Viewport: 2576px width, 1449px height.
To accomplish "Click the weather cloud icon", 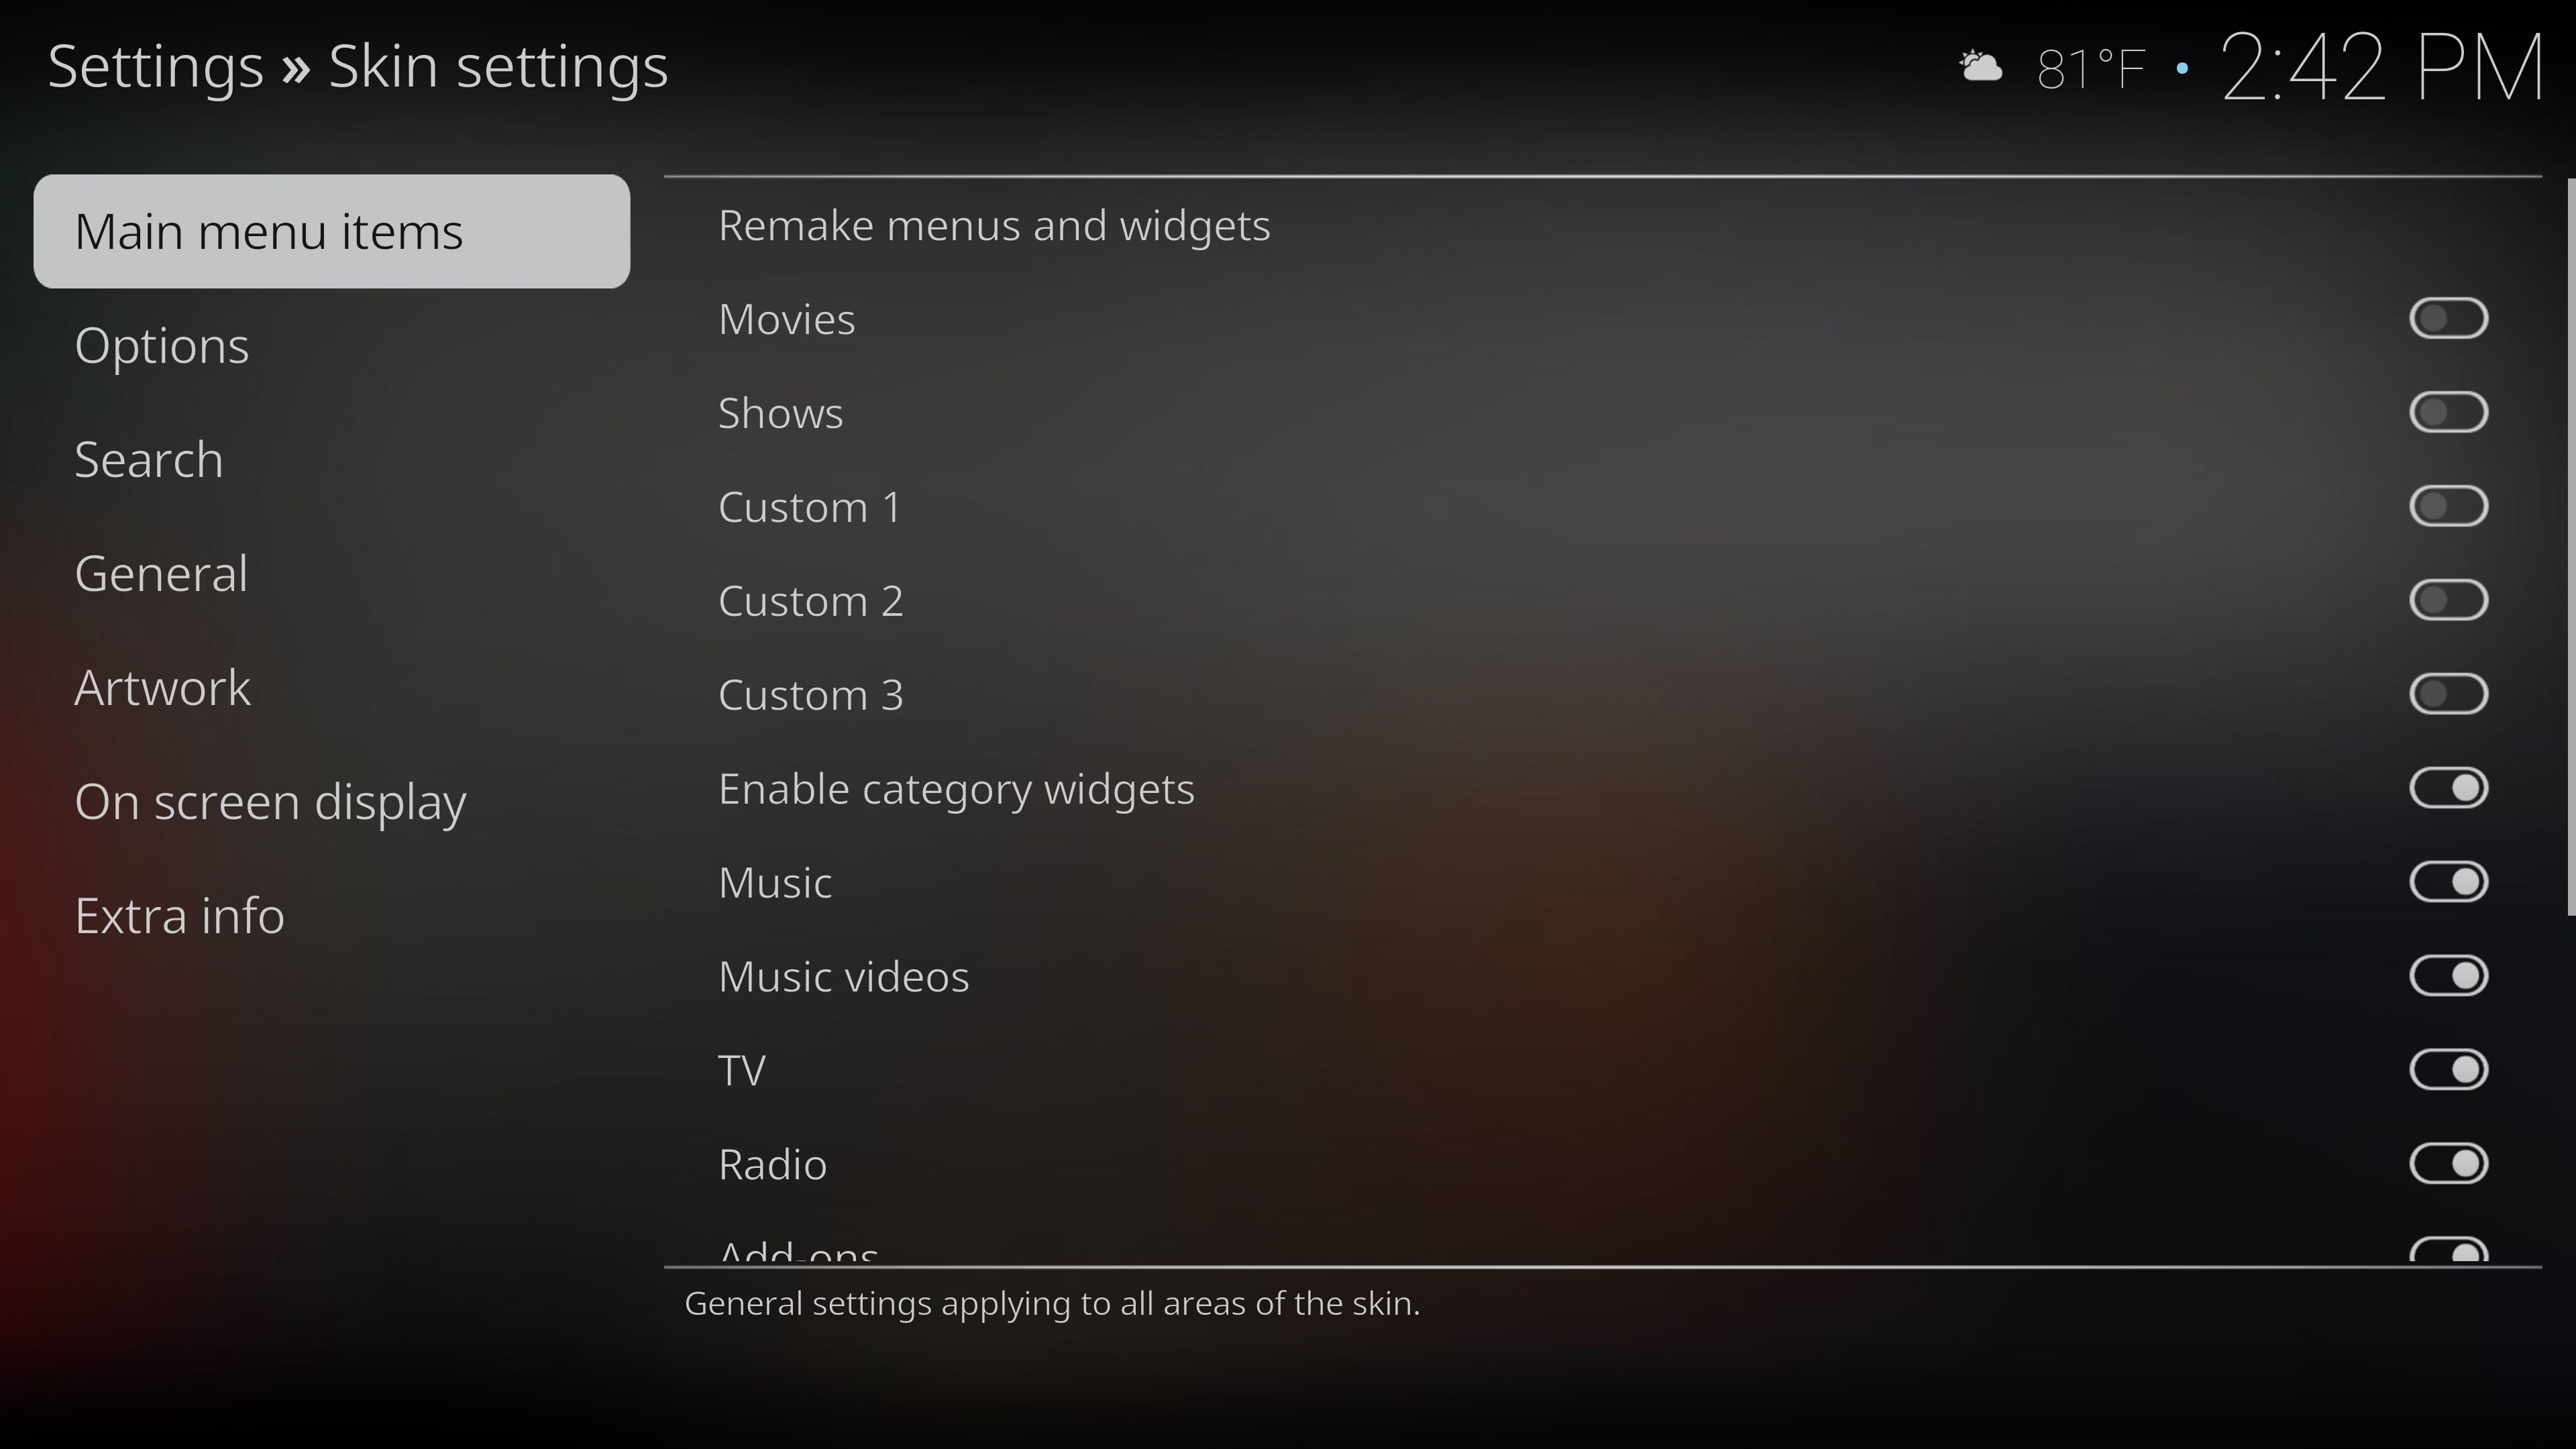I will tap(1981, 67).
